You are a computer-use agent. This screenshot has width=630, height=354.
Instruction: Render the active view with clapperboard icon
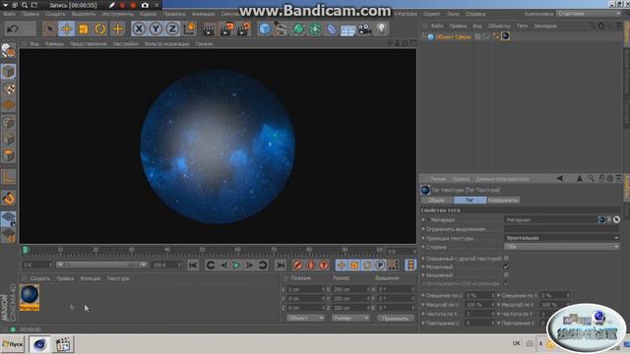click(209, 29)
